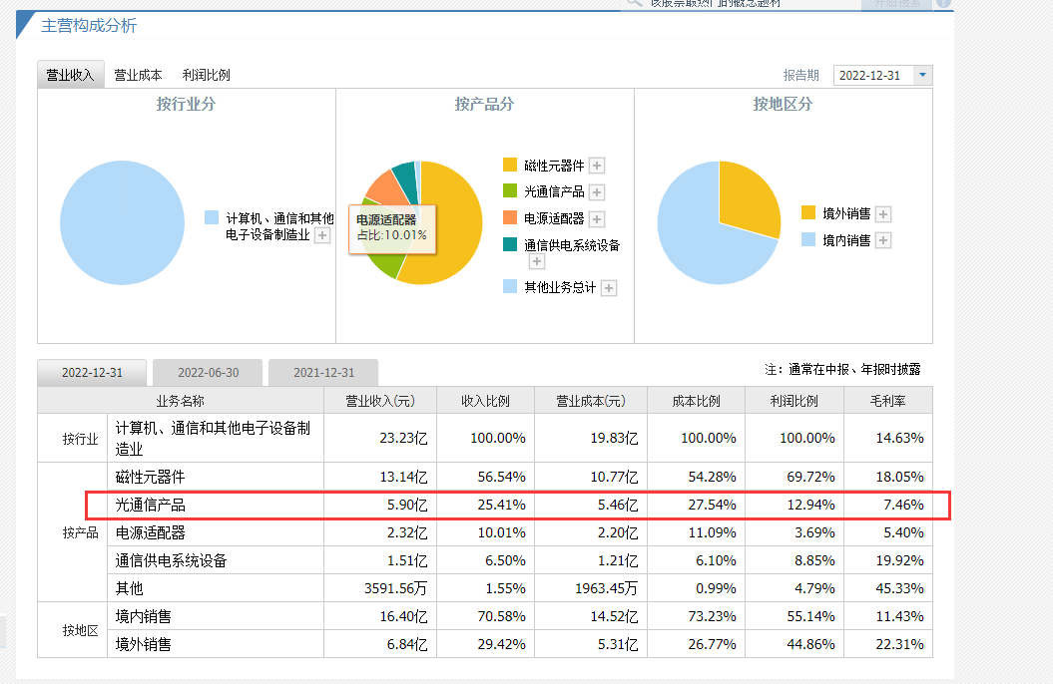Click the green 光通信产品 legend swatch
This screenshot has height=684, width=1053.
coord(510,191)
